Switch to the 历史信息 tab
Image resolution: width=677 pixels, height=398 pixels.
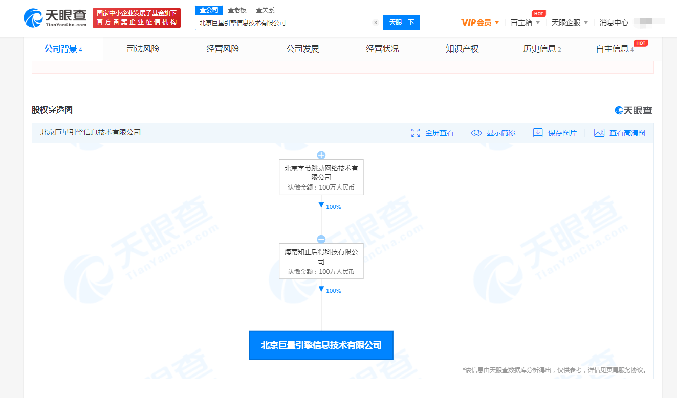tap(542, 49)
